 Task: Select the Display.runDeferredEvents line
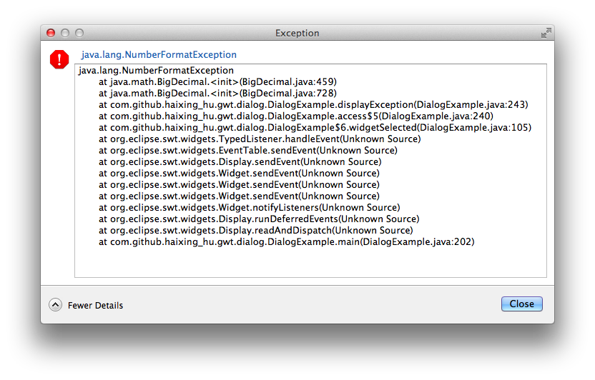[259, 219]
